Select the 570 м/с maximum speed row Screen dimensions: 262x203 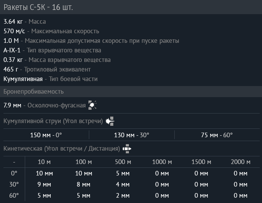51,31
